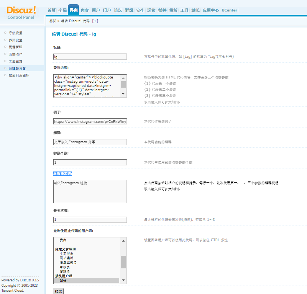Open the 安全 top menu
This screenshot has width=307, height=294.
tap(140, 10)
